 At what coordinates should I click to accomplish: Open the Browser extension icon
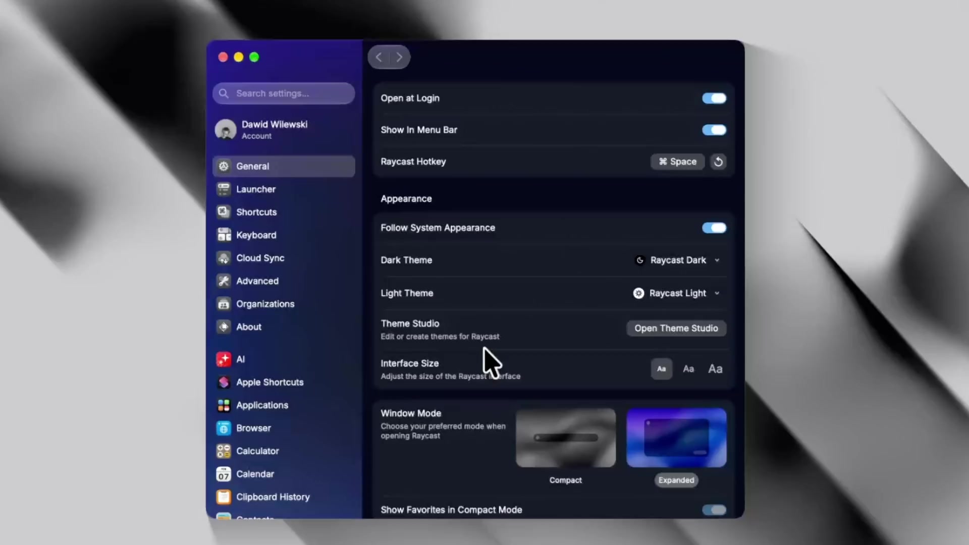pyautogui.click(x=224, y=428)
